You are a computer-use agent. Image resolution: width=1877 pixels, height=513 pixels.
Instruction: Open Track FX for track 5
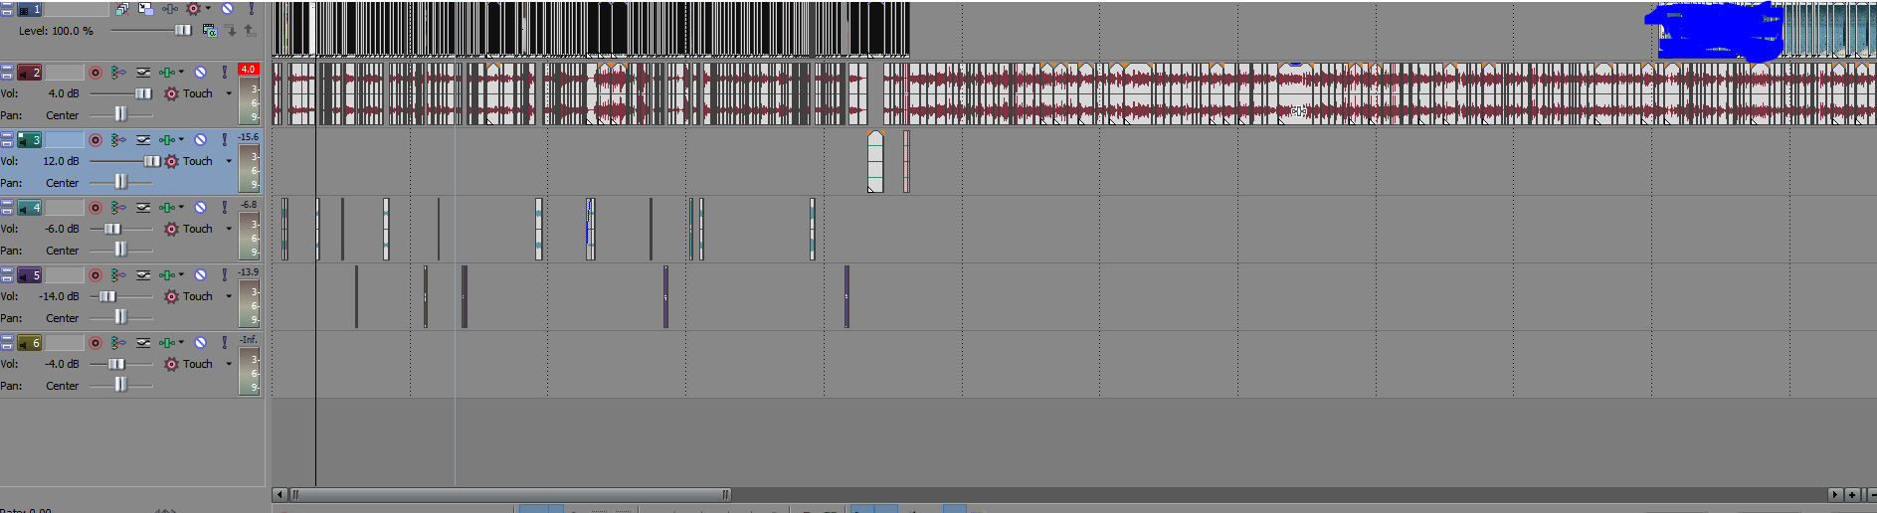(x=167, y=275)
